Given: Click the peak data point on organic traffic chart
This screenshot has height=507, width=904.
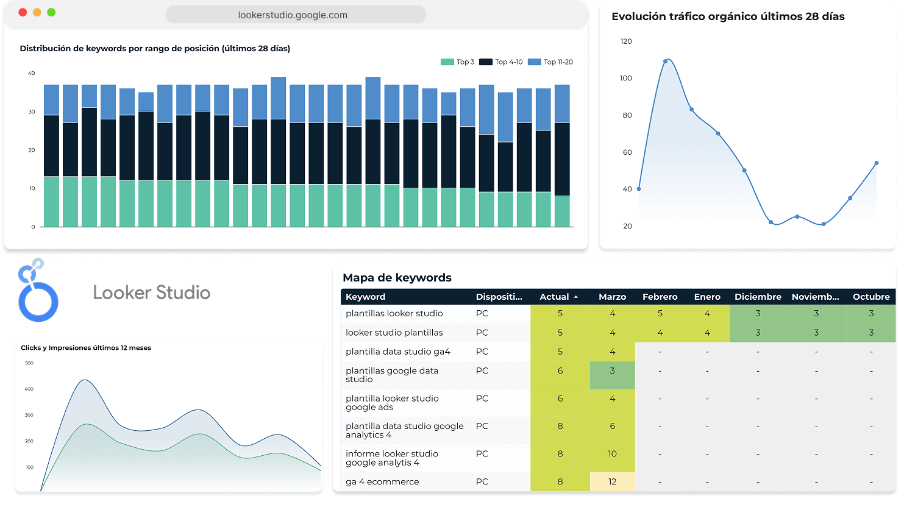Looking at the screenshot, I should pos(665,61).
